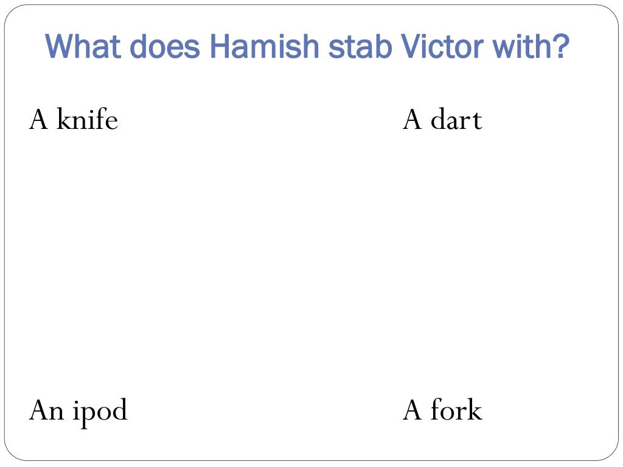Select the answer 'A knife'
623x467 pixels.
[74, 119]
